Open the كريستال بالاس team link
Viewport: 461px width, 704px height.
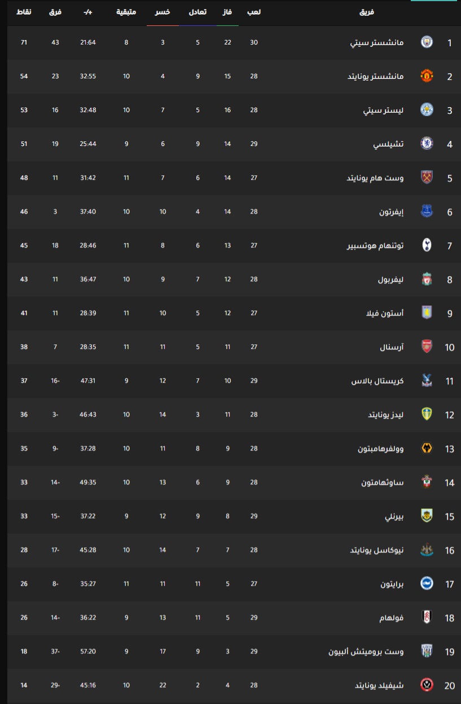pyautogui.click(x=377, y=381)
